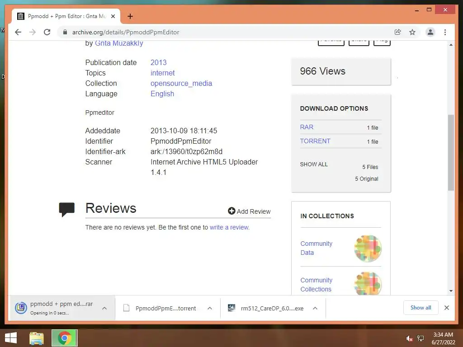Click the scrollbar up arrow
This screenshot has height=347, width=463.
click(451, 45)
